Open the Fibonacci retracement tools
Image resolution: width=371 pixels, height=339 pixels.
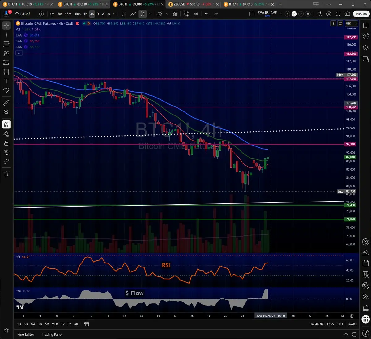[x=6, y=44]
